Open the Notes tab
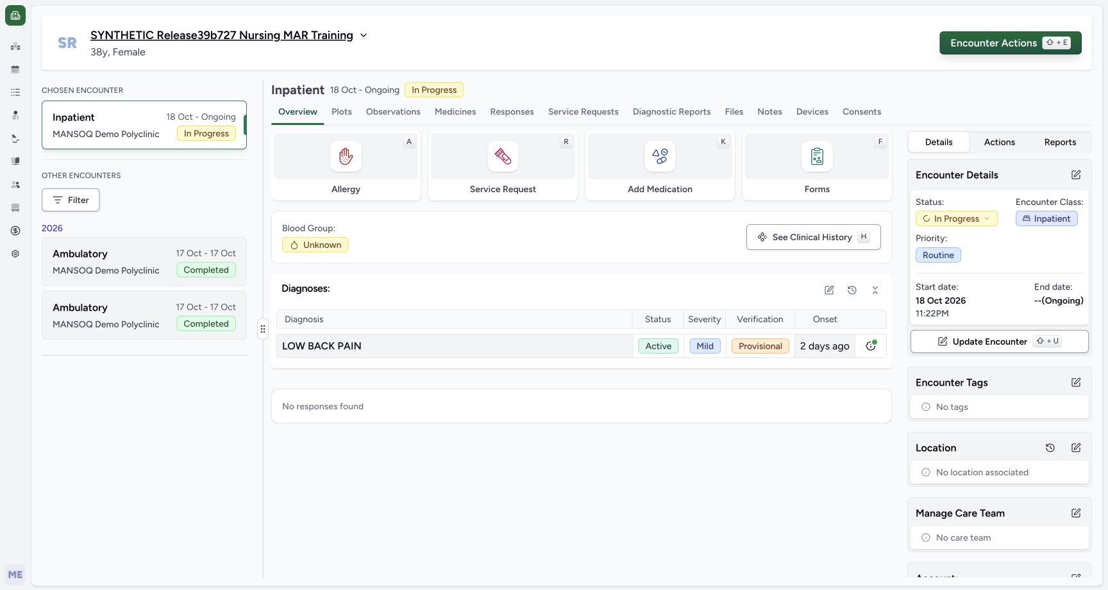The height and width of the screenshot is (590, 1108). click(x=769, y=111)
